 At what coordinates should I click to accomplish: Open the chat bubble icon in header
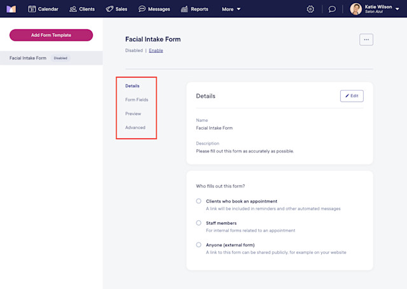332,9
